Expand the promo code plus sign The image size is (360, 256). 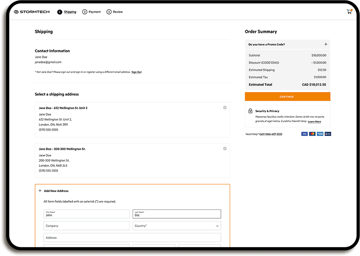(325, 44)
